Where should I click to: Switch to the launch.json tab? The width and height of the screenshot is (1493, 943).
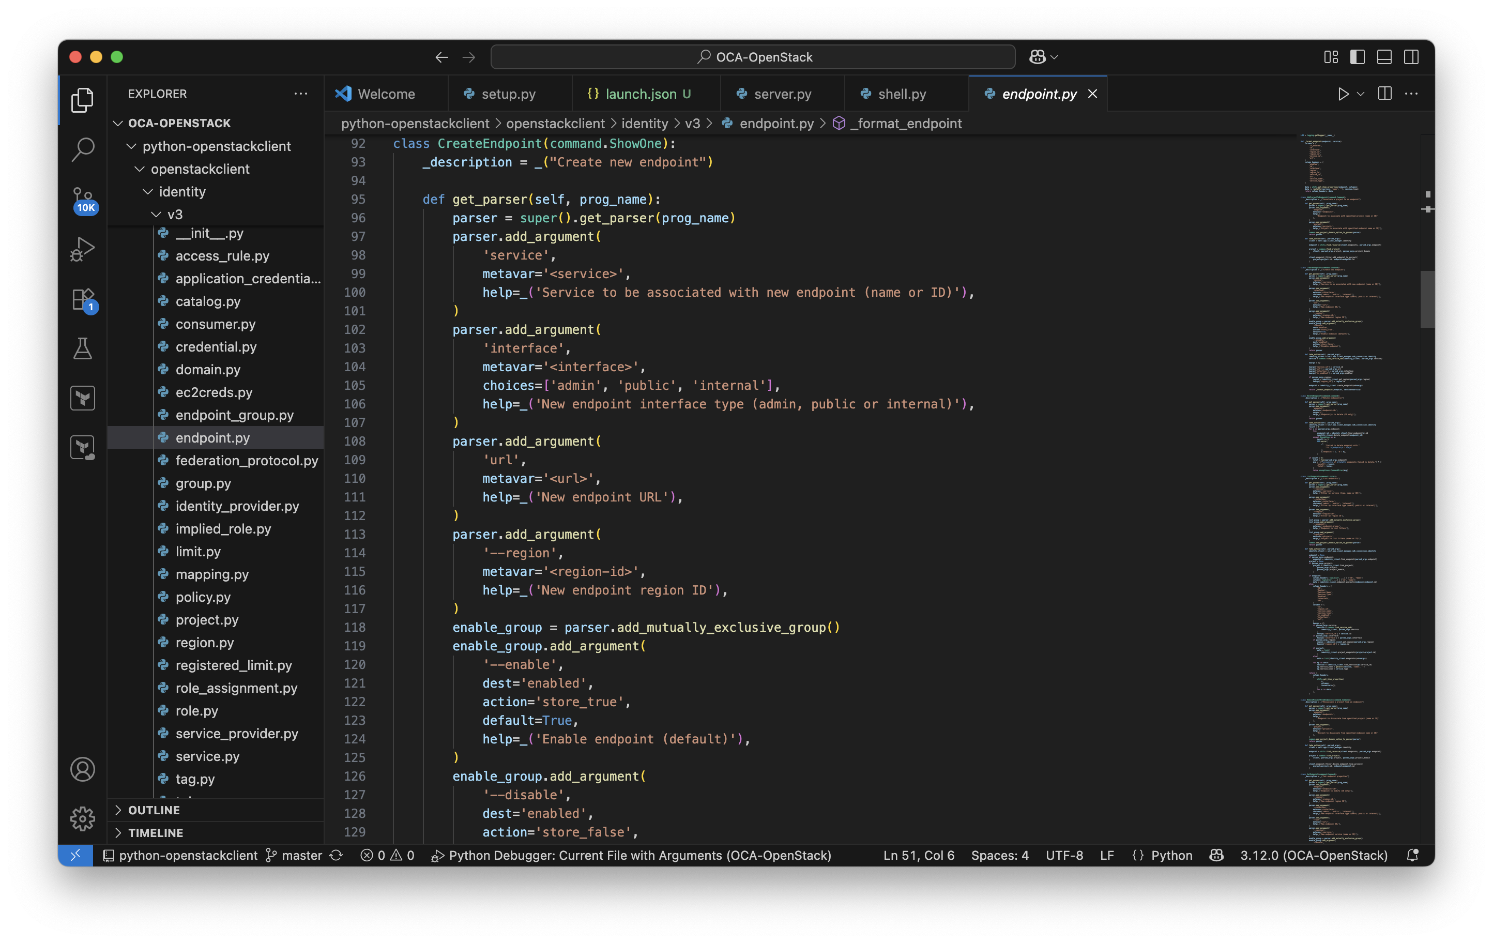point(641,94)
